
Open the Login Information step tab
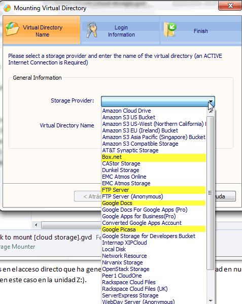tap(120, 30)
